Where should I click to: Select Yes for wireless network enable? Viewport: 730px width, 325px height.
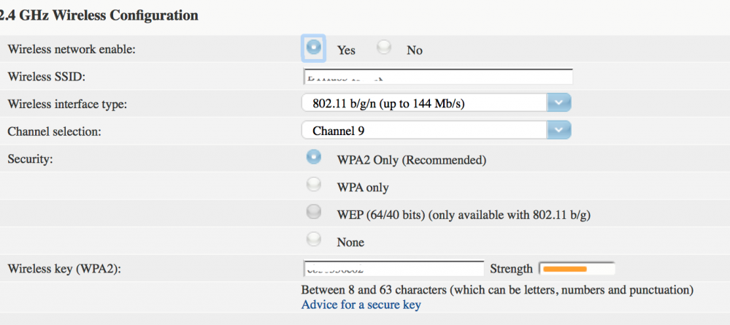tap(314, 47)
